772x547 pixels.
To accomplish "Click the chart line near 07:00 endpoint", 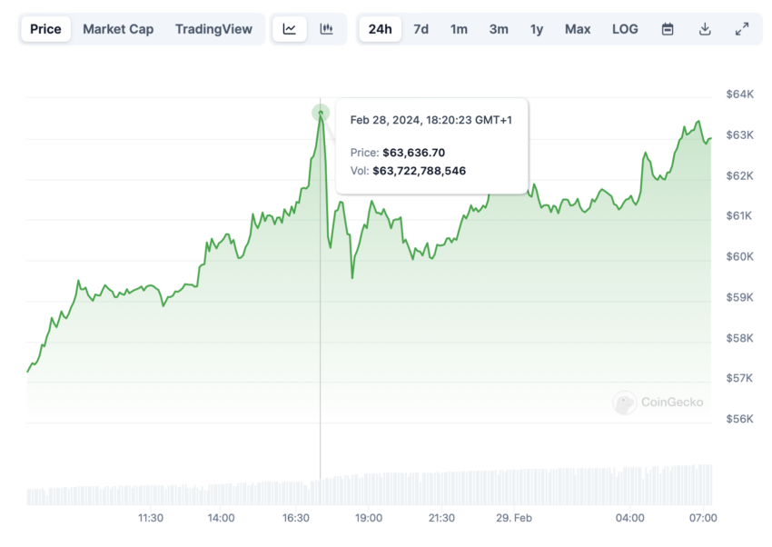I will (709, 139).
